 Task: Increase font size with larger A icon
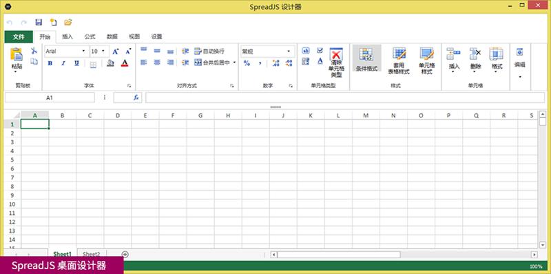[116, 51]
